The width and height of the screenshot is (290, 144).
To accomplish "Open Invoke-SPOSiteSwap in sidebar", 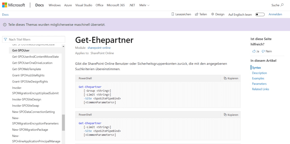I will [25, 105].
